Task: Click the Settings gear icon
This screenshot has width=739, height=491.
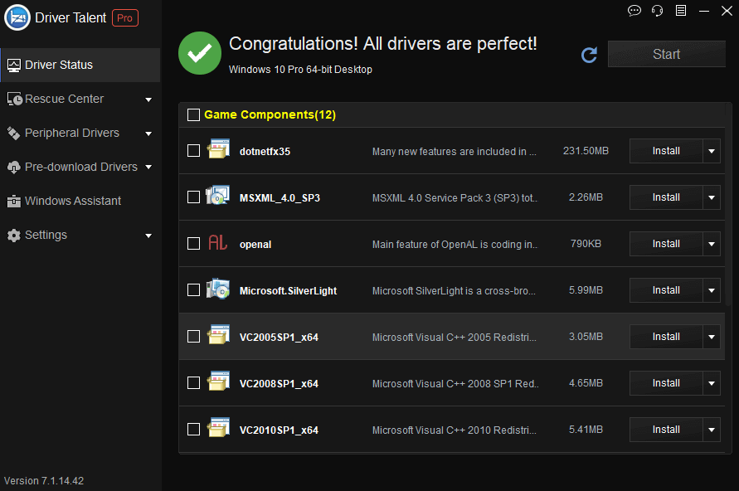Action: pyautogui.click(x=13, y=236)
